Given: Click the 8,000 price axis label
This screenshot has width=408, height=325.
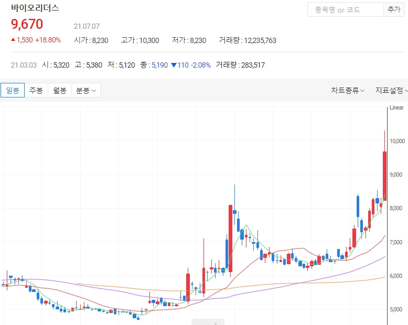Looking at the screenshot, I should (396, 208).
